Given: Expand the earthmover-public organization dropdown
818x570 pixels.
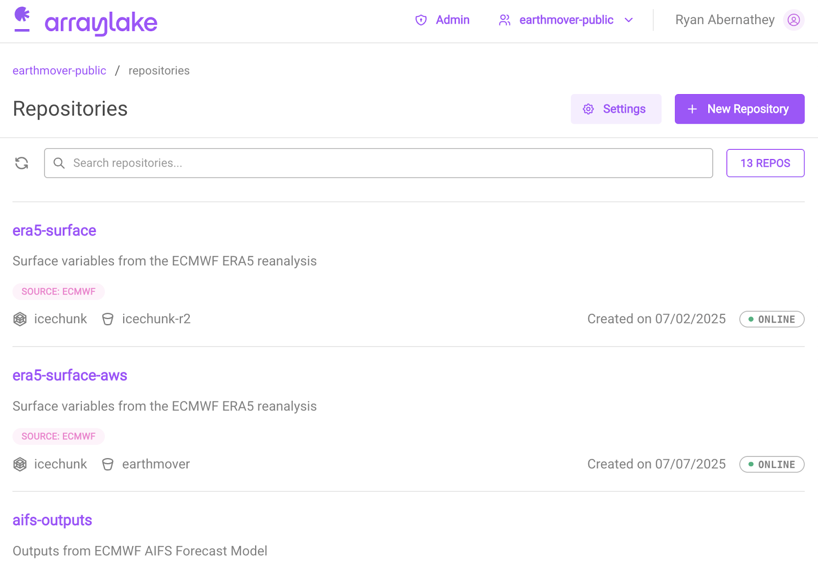Looking at the screenshot, I should 629,20.
